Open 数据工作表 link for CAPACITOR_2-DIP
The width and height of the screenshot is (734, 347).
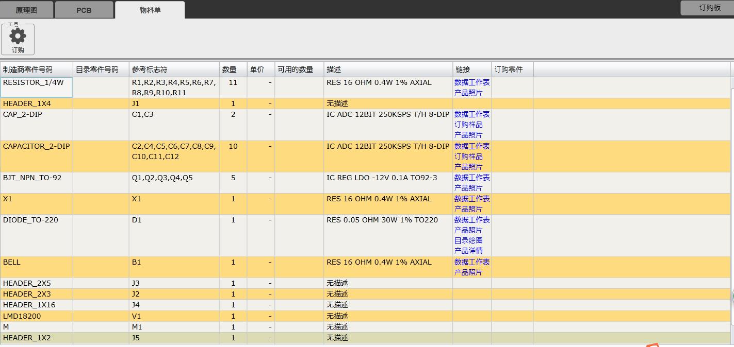click(x=472, y=146)
